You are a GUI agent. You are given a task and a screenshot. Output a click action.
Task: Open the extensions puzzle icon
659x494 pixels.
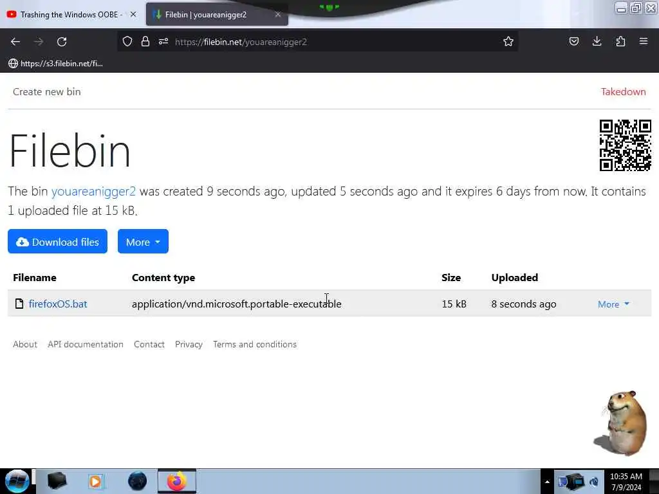tap(620, 41)
